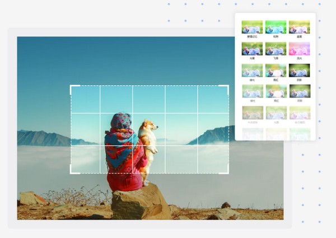Select the warm yellow filter ending the top row
Viewport: 336px width, 238px height.
(x=299, y=27)
